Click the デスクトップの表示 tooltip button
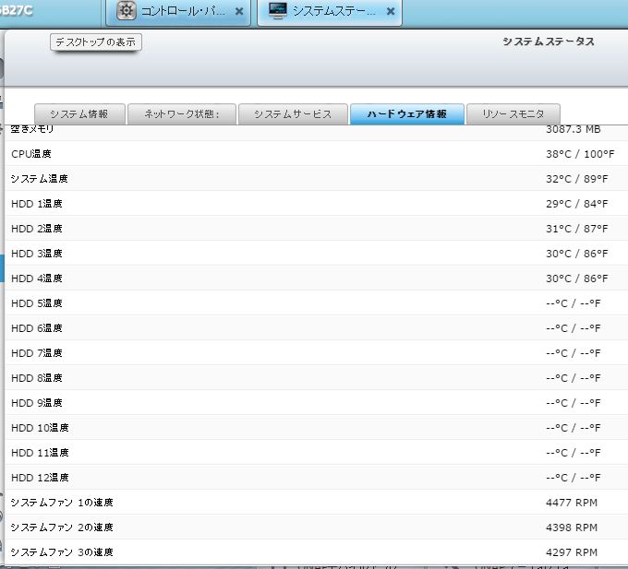 [96, 42]
